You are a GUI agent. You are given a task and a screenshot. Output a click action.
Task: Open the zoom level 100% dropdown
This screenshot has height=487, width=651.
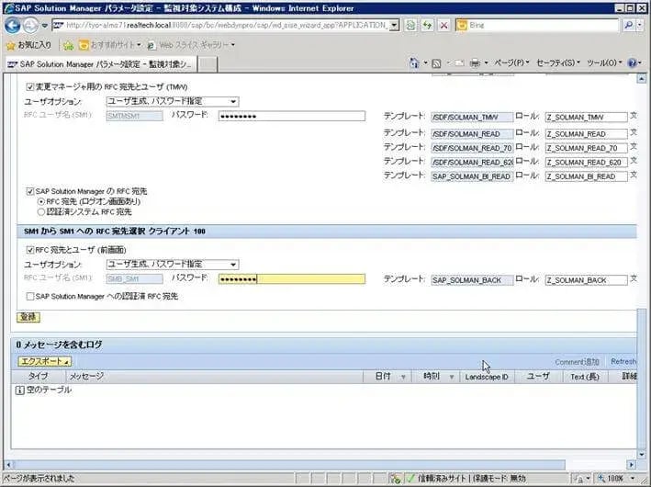[x=633, y=479]
